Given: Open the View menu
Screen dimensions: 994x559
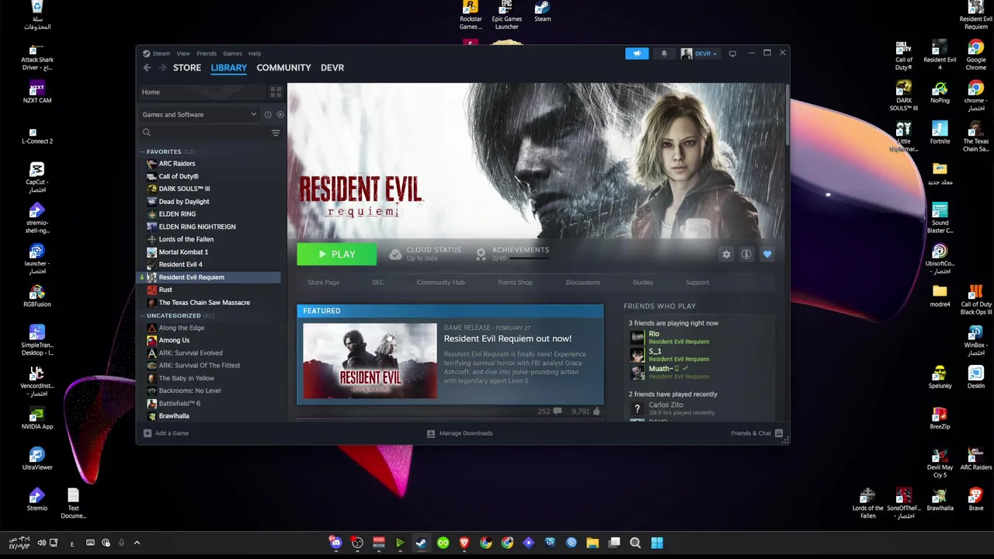Looking at the screenshot, I should (183, 54).
